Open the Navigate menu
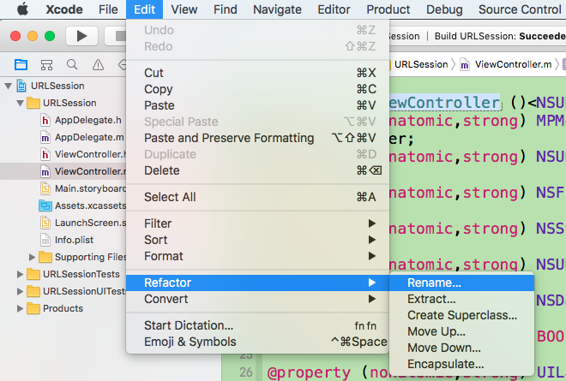 pos(277,9)
